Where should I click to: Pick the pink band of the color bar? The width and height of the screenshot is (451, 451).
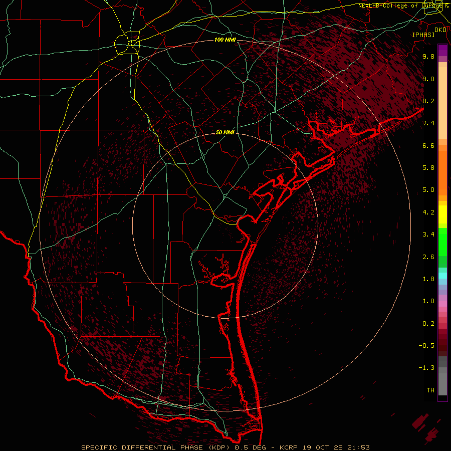442,304
